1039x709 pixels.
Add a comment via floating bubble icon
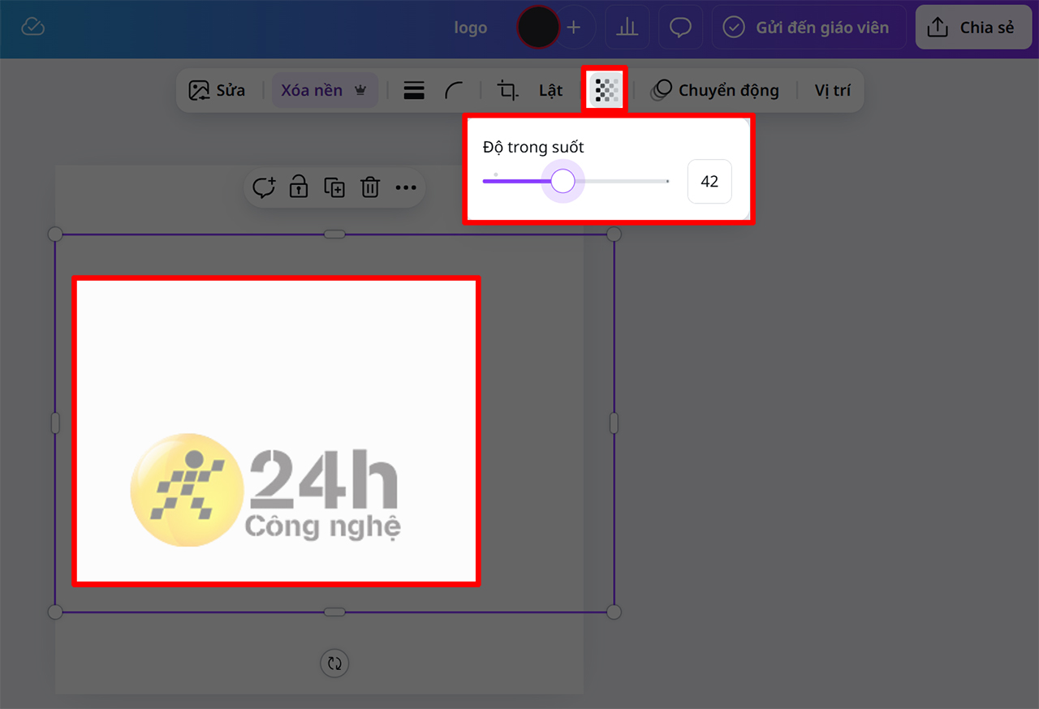[264, 188]
